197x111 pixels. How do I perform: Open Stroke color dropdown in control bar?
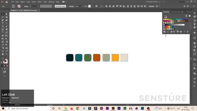[x=22, y=6]
